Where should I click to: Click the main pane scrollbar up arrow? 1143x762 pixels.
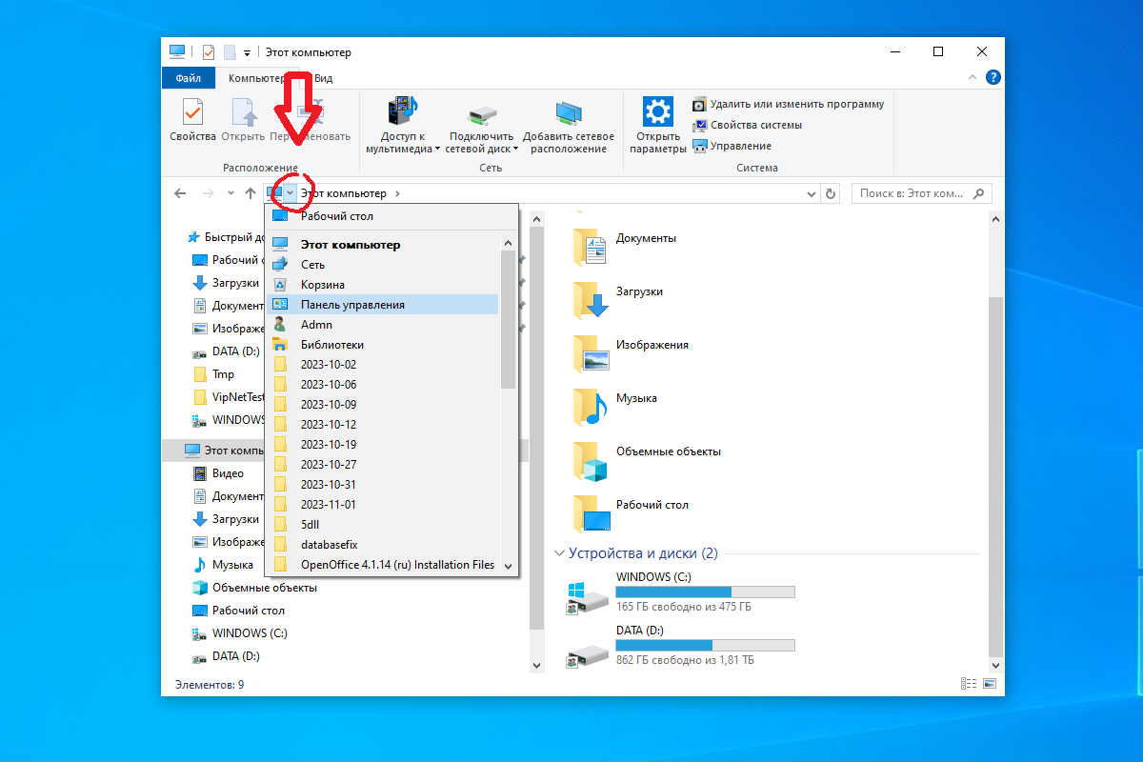(995, 220)
